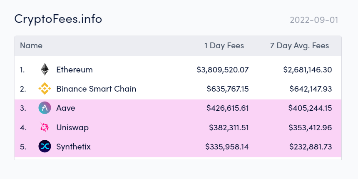This screenshot has height=179, width=358.
Task: Click Uniswap's 7 day average $353,412.96
Action: [x=310, y=127]
